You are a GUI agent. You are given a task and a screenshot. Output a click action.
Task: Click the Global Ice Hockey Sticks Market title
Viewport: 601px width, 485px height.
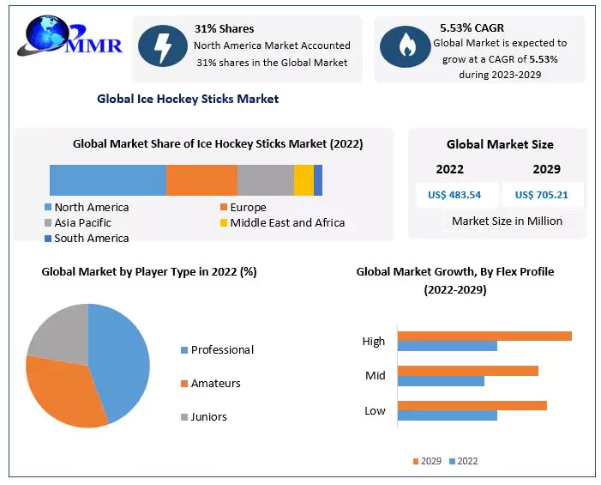tap(188, 99)
